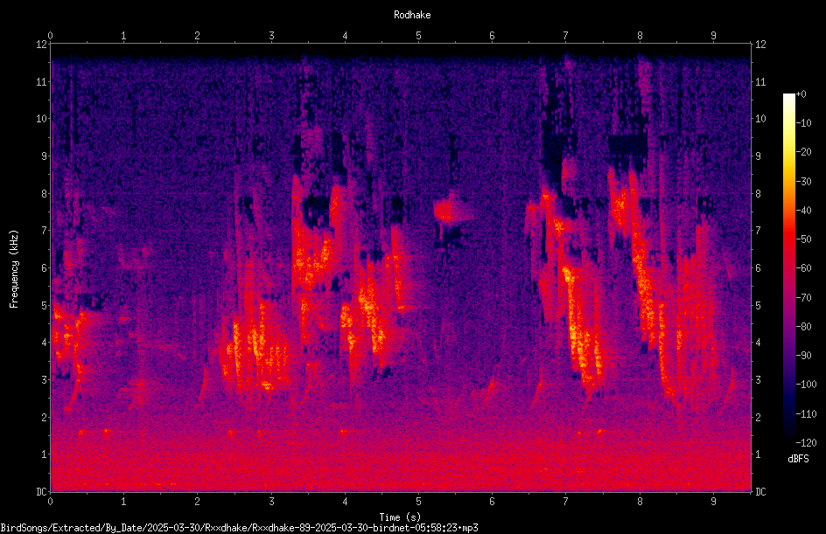Select the "-30" color scale label
The width and height of the screenshot is (826, 534).
point(803,182)
